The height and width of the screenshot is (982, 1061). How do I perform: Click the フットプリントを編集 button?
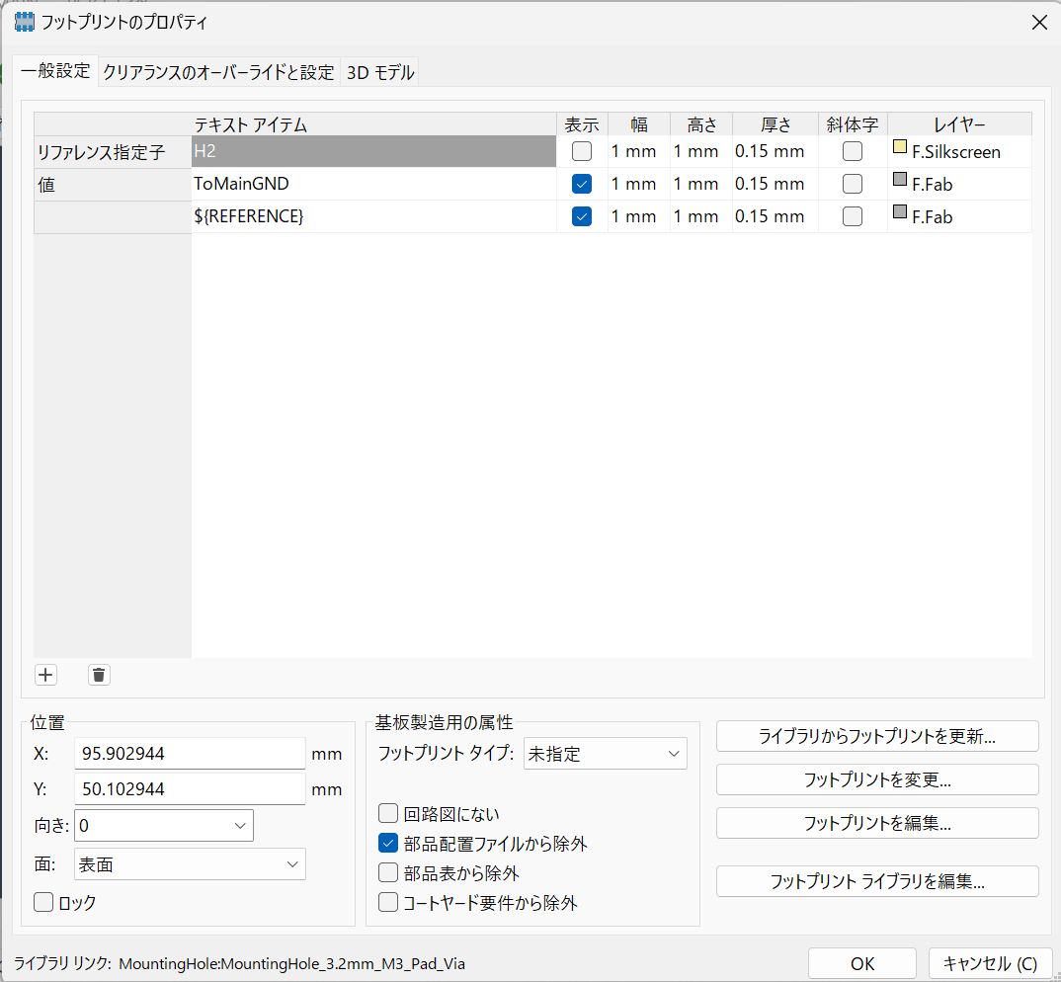click(x=877, y=823)
